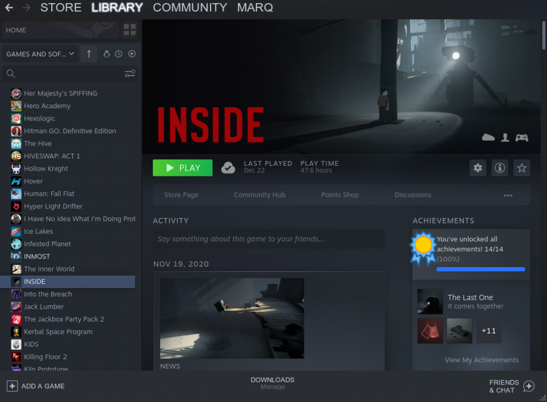
Task: Click the plus icon for Add a Game
Action: (x=12, y=386)
